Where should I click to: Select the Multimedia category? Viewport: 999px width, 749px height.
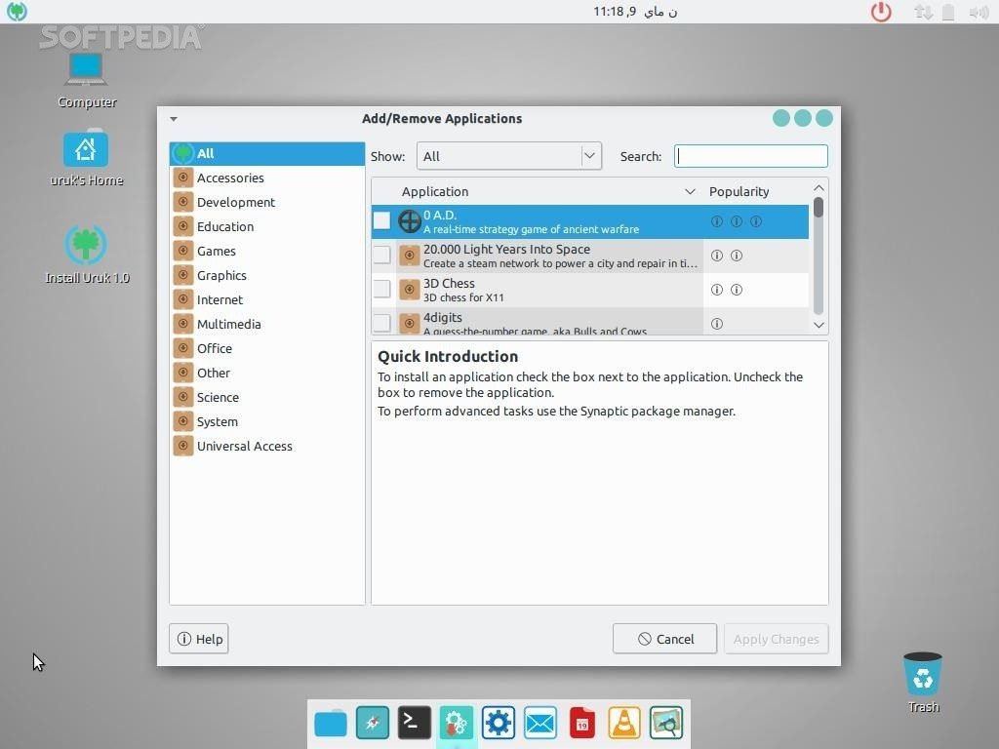pos(228,324)
